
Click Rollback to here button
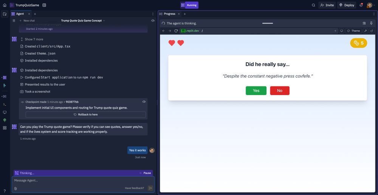pos(85,114)
